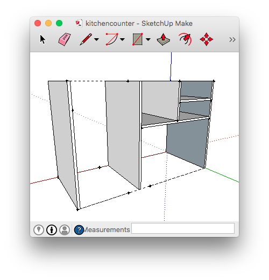Open the Shape tool dropdown arrow
The height and width of the screenshot is (280, 269).
click(x=148, y=39)
